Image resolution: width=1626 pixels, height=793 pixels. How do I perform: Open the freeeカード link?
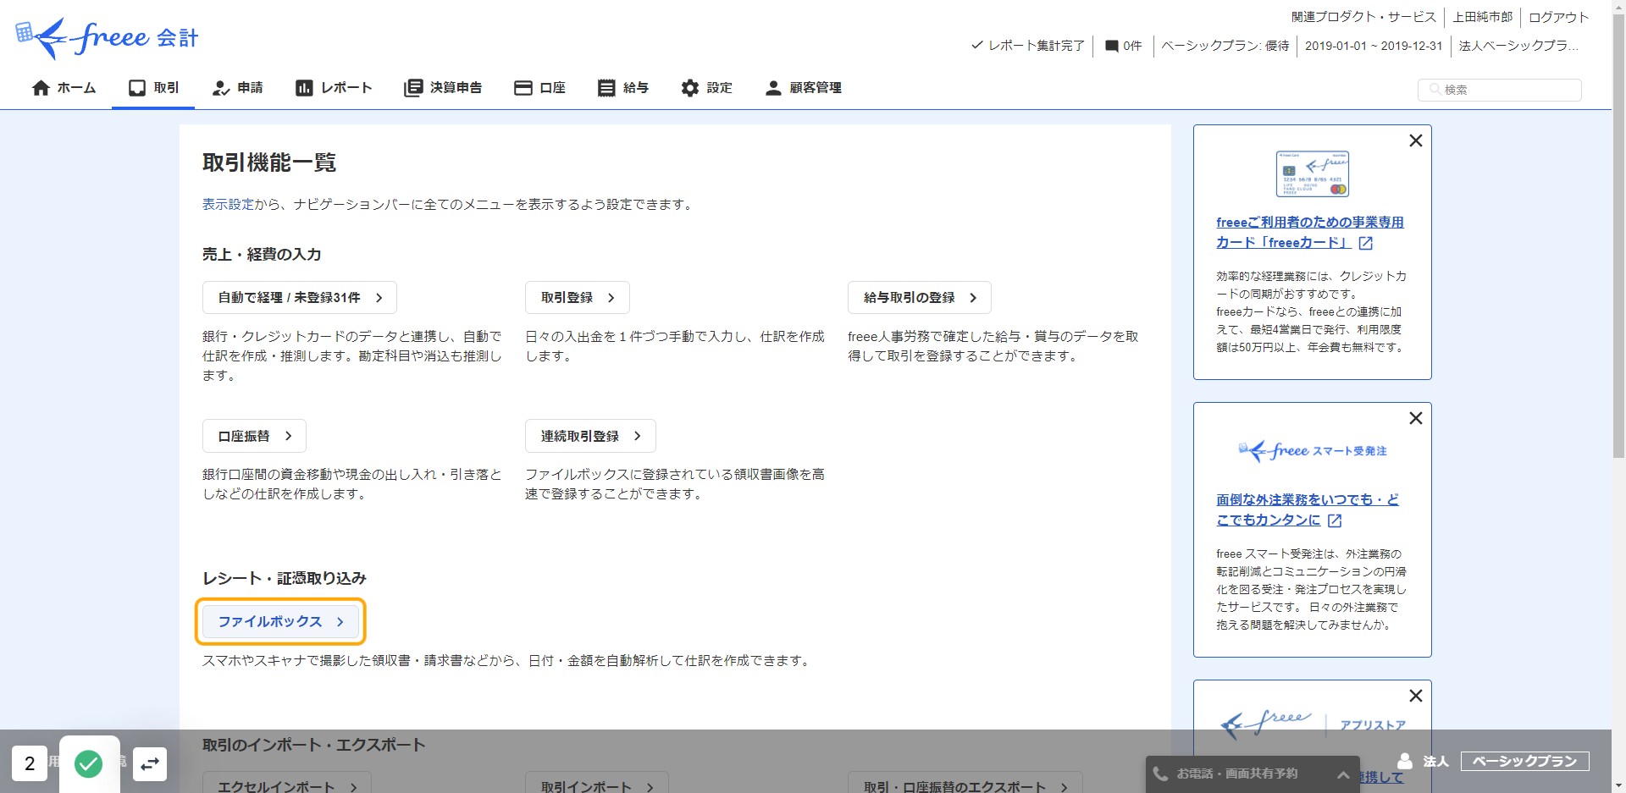(1309, 233)
